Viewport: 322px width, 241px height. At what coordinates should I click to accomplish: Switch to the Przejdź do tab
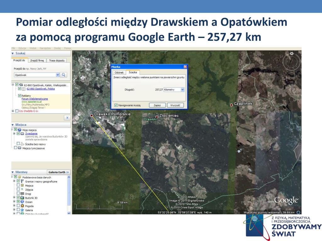(19, 60)
